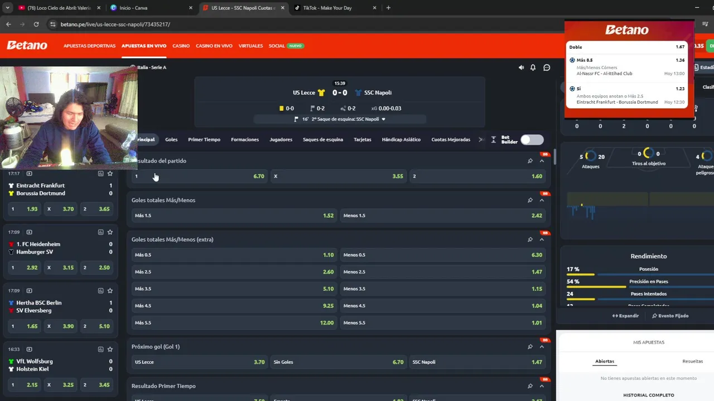
Task: Open live stream icon for Heidenheim match
Action: pos(29,232)
